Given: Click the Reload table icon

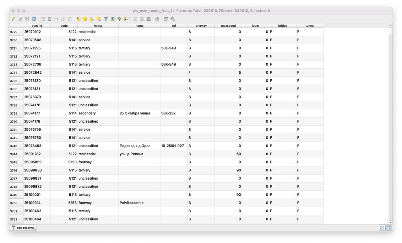Looking at the screenshot, I should 34,19.
